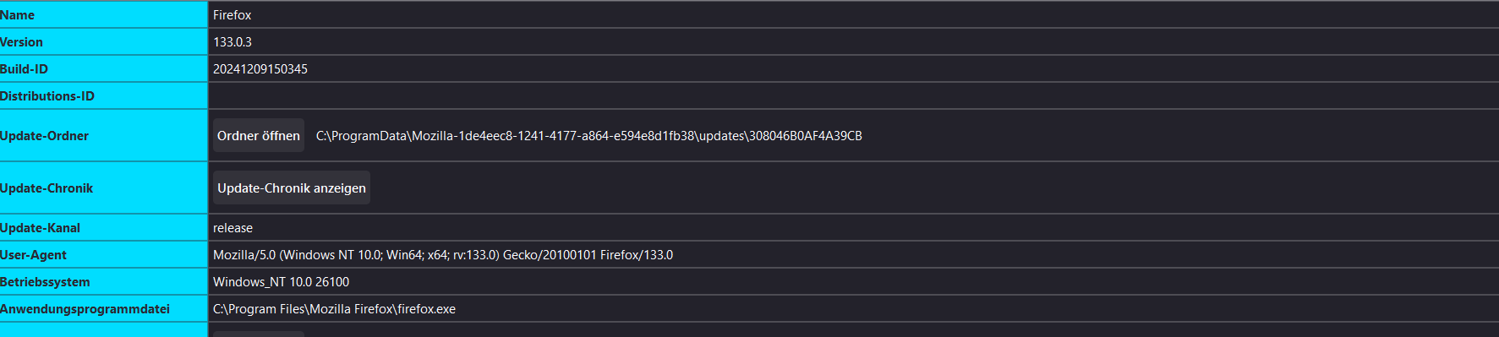Click the Version row header
The width and height of the screenshot is (1499, 337).
tap(21, 42)
